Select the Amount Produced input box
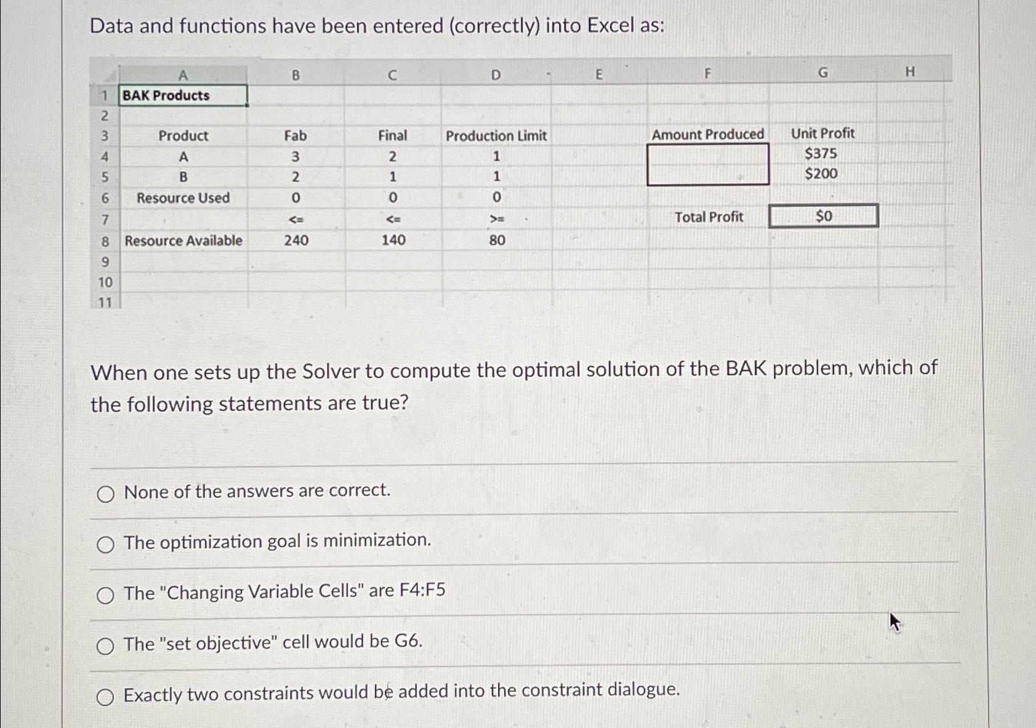 click(708, 163)
